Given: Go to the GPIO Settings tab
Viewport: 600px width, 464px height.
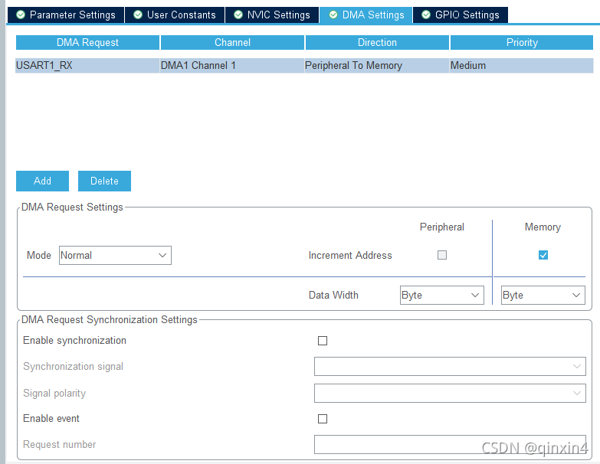Looking at the screenshot, I should tap(461, 15).
